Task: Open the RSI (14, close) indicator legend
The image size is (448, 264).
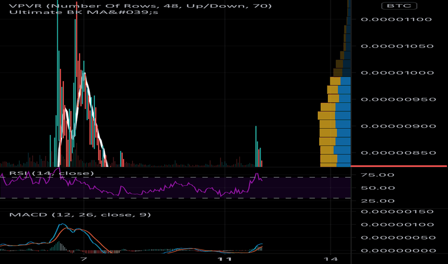Action: pyautogui.click(x=51, y=173)
